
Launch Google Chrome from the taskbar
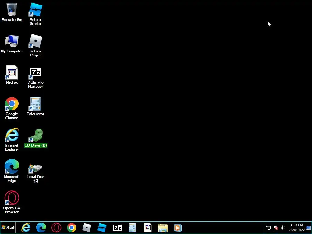pyautogui.click(x=71, y=228)
